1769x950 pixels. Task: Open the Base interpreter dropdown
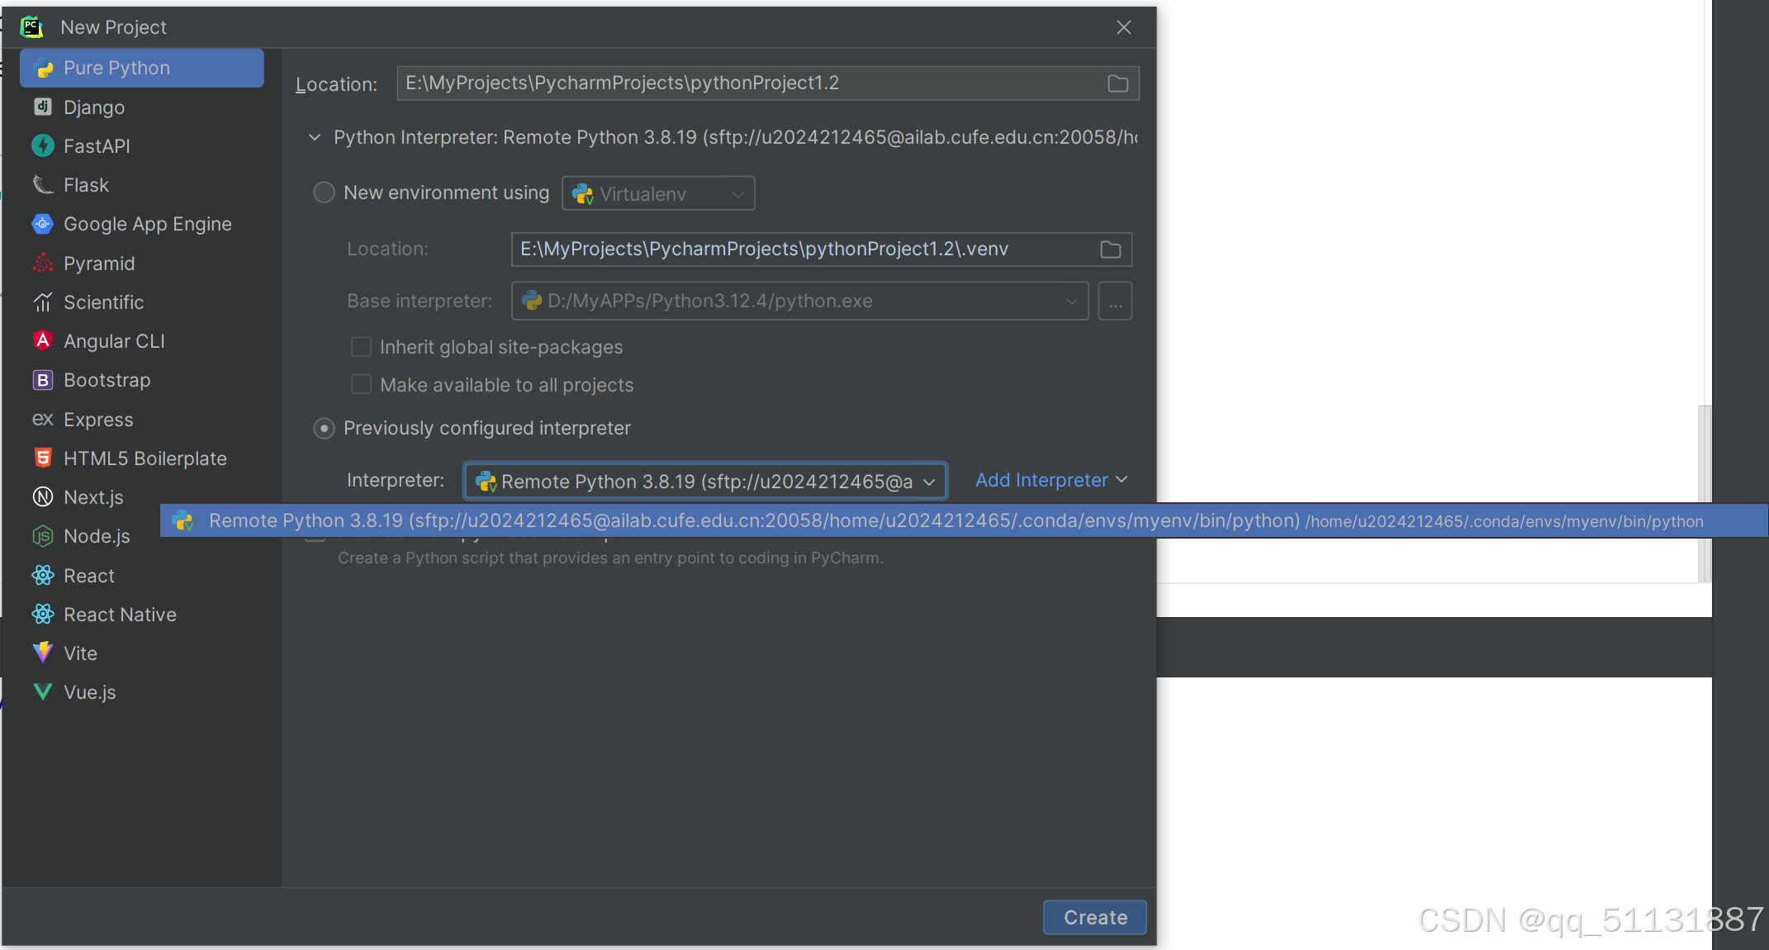click(x=799, y=301)
